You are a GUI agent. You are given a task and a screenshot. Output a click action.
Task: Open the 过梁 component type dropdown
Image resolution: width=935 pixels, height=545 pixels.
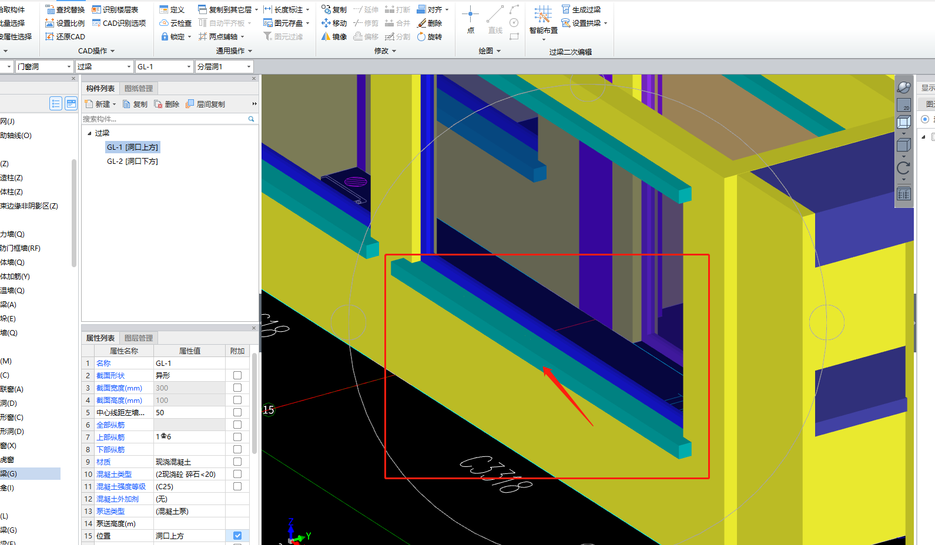(x=129, y=67)
